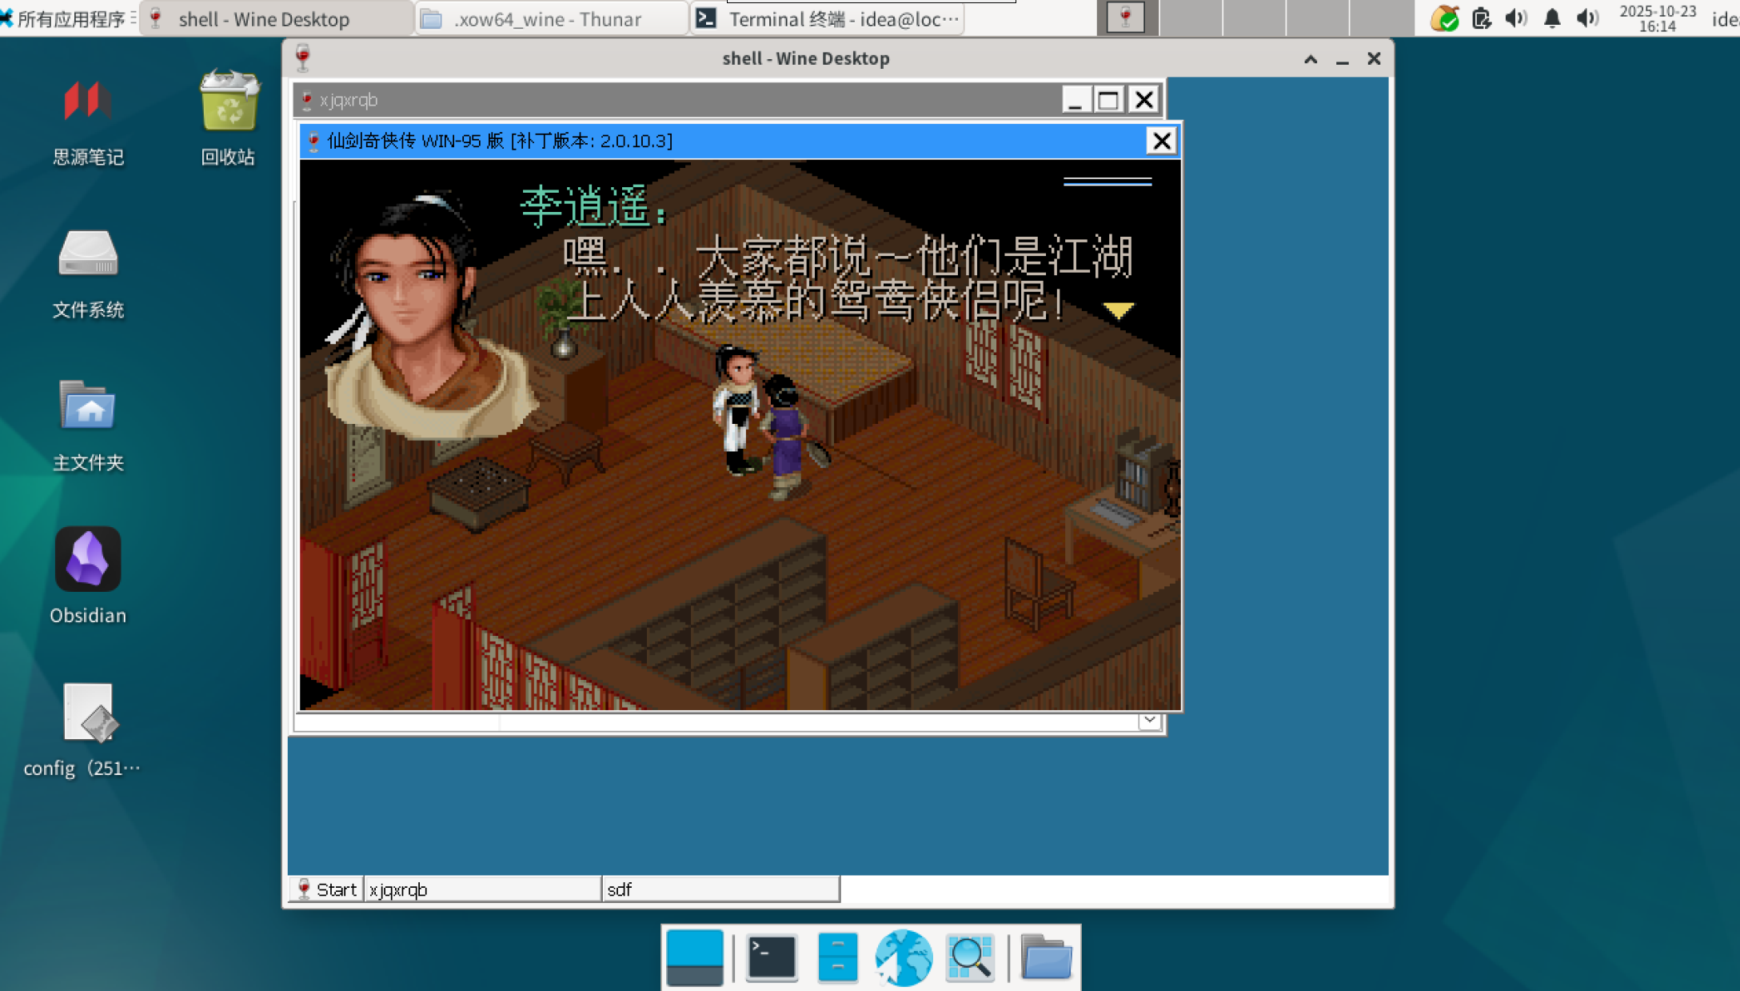Image resolution: width=1740 pixels, height=991 pixels.
Task: Select the sdf item in Wine taskbar
Action: coord(720,889)
